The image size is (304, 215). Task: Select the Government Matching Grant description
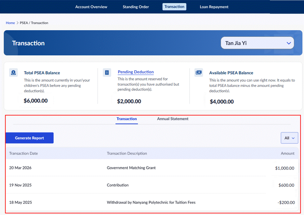131,168
